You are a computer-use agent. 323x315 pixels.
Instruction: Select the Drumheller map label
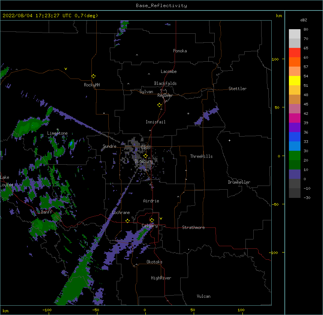pos(239,182)
